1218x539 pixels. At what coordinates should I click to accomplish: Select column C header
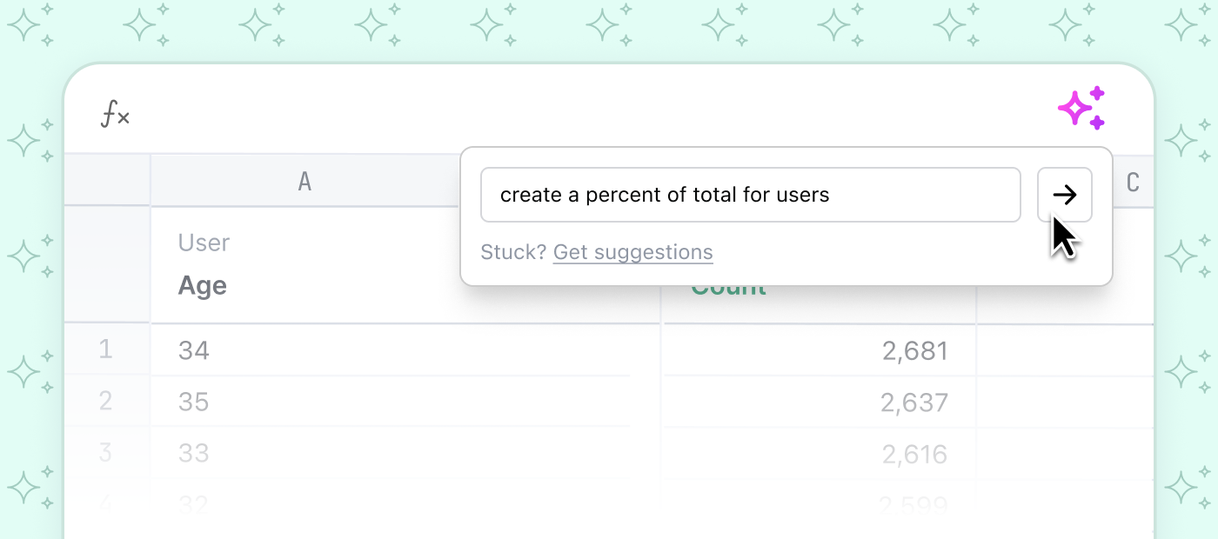(x=1132, y=182)
